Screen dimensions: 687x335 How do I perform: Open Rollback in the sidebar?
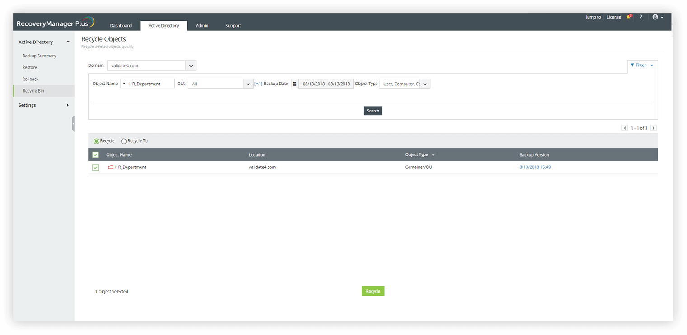31,79
